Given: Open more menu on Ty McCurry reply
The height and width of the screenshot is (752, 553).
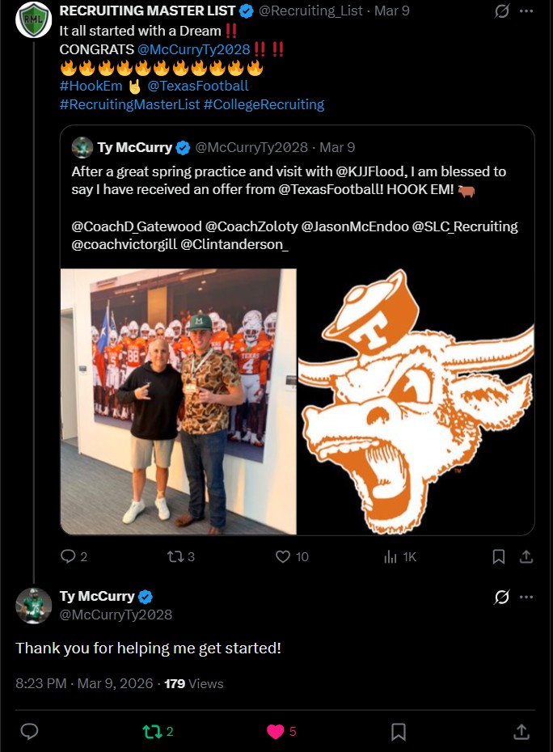Looking at the screenshot, I should [x=526, y=597].
